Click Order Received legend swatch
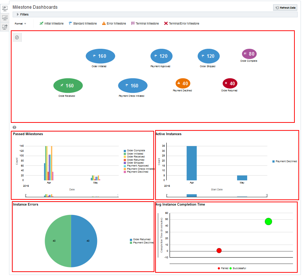Viewport: 302px width, 276px height. coord(125,157)
